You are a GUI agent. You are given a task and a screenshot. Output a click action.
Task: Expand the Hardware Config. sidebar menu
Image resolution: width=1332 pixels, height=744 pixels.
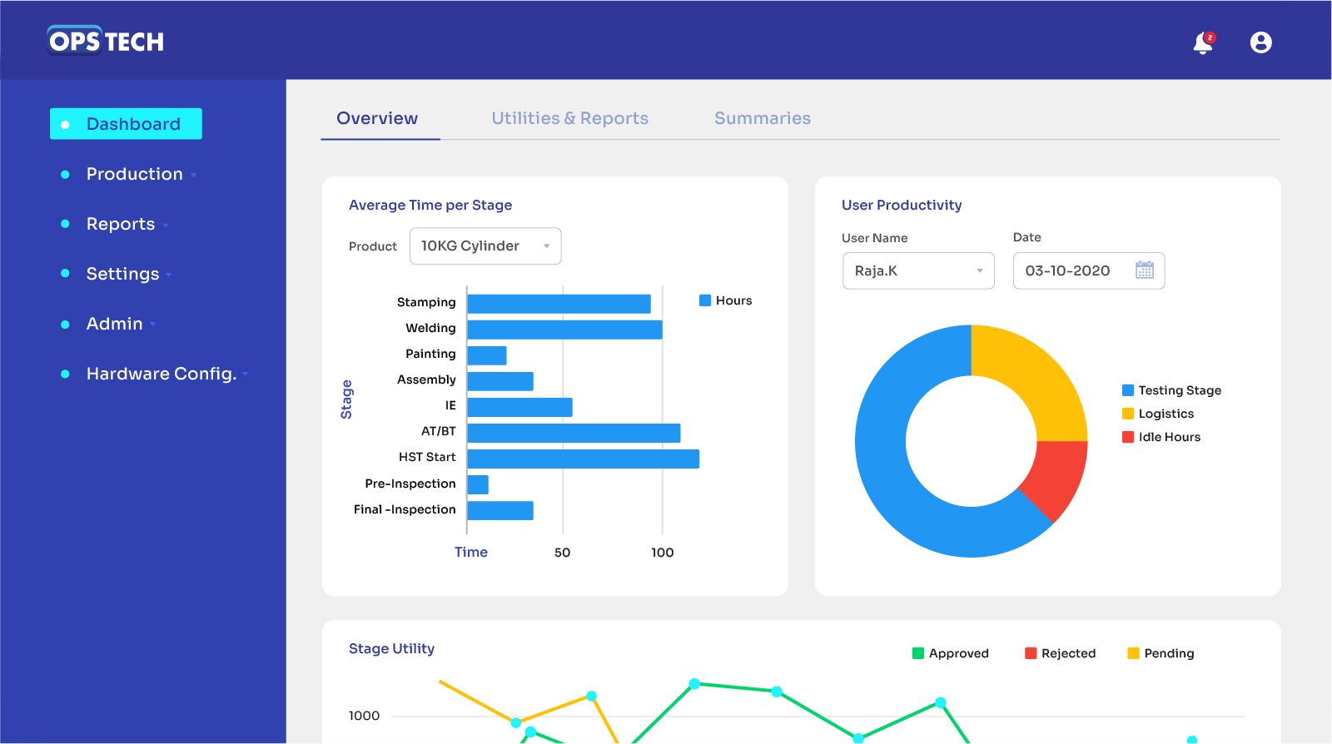[162, 374]
